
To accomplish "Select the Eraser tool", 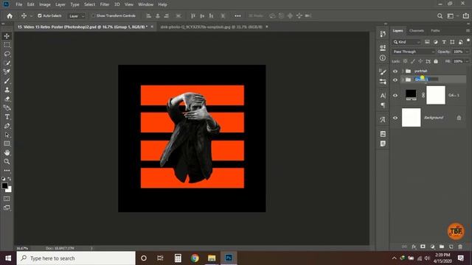I will (7, 99).
